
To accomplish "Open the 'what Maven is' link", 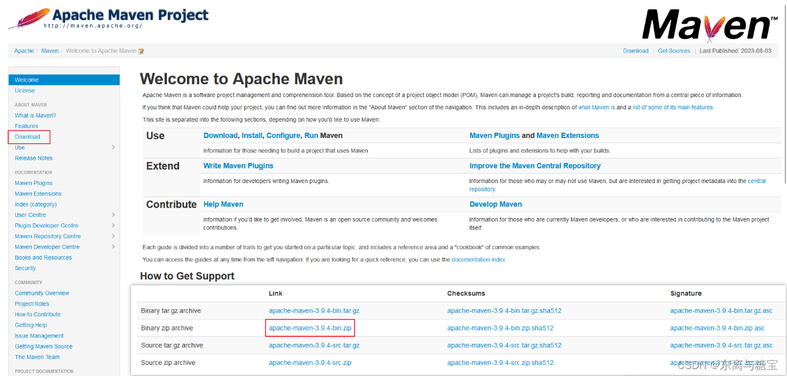I will [x=597, y=108].
